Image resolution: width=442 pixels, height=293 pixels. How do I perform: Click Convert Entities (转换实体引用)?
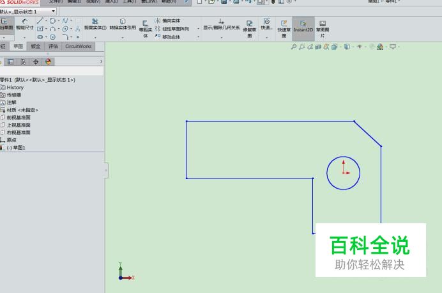tap(123, 24)
